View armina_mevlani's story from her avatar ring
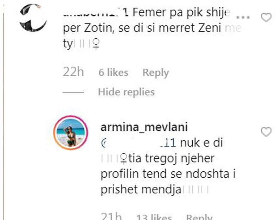The height and width of the screenshot is (220, 276). pyautogui.click(x=71, y=133)
